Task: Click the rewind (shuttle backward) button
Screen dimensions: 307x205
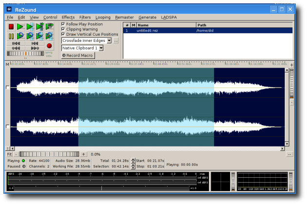Action: point(16,48)
